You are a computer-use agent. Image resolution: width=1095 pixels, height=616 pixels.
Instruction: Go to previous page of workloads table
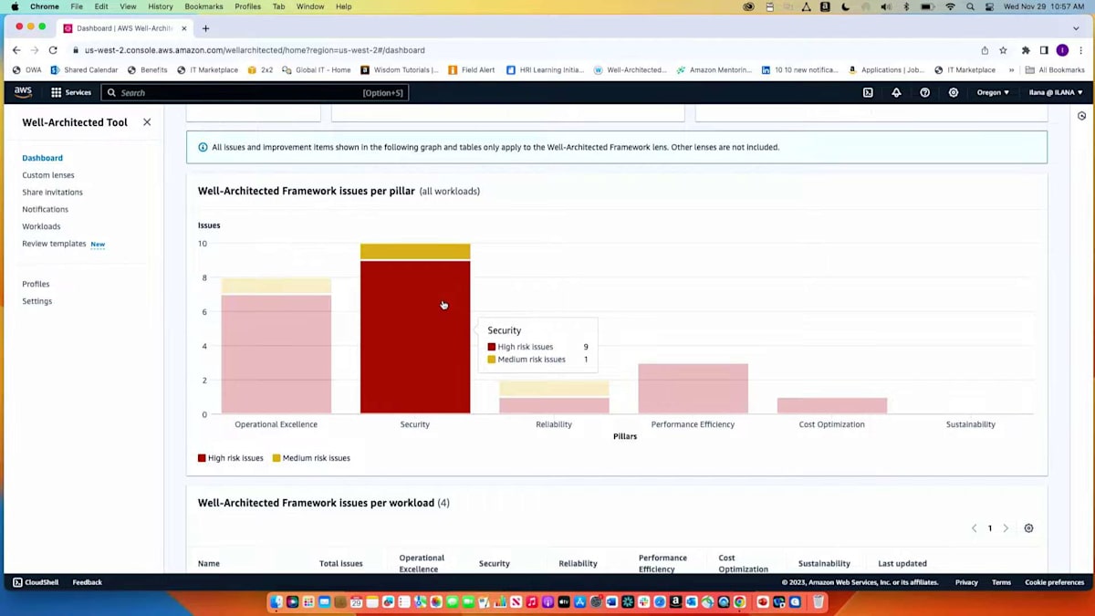pos(974,528)
